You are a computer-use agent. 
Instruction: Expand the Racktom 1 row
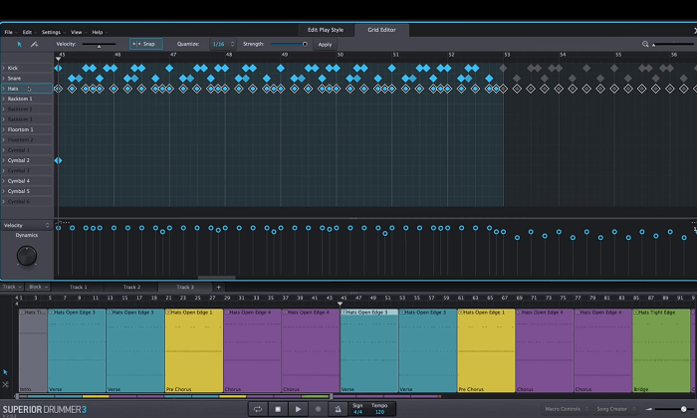pos(4,99)
